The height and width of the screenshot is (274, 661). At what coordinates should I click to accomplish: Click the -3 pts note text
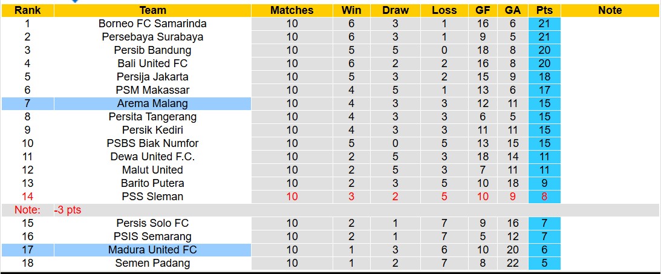point(68,210)
